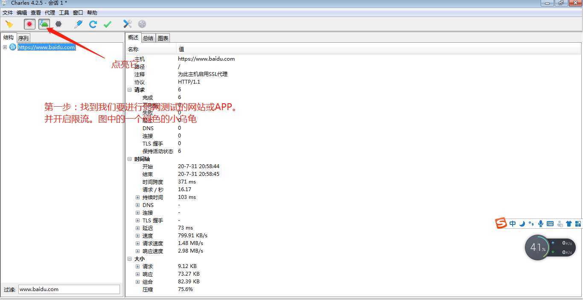This screenshot has width=583, height=300.
Task: Click the 名称 column header
Action: (133, 49)
